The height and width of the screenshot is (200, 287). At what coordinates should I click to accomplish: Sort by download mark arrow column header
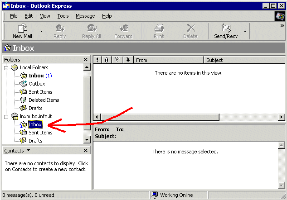coord(128,60)
